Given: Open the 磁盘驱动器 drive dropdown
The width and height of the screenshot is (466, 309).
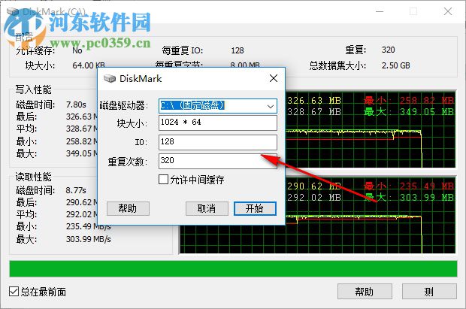Looking at the screenshot, I should point(270,106).
